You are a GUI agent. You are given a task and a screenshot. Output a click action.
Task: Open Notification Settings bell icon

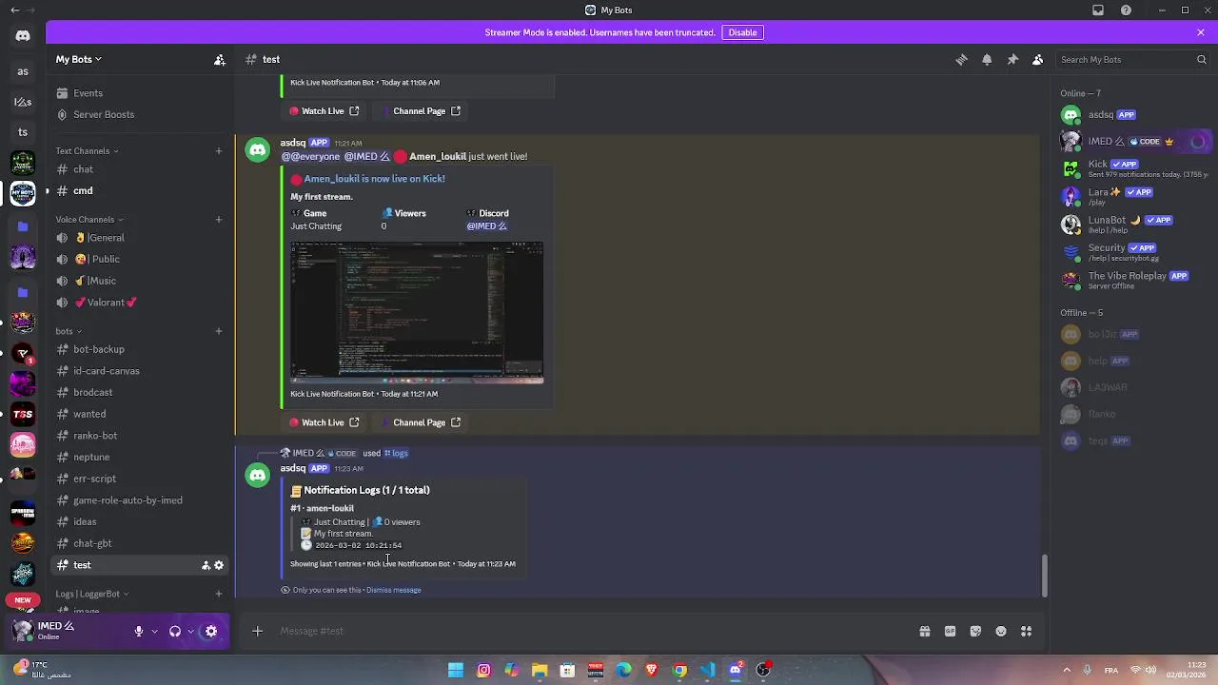click(x=987, y=59)
